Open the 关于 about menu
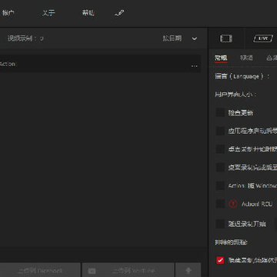 48,12
